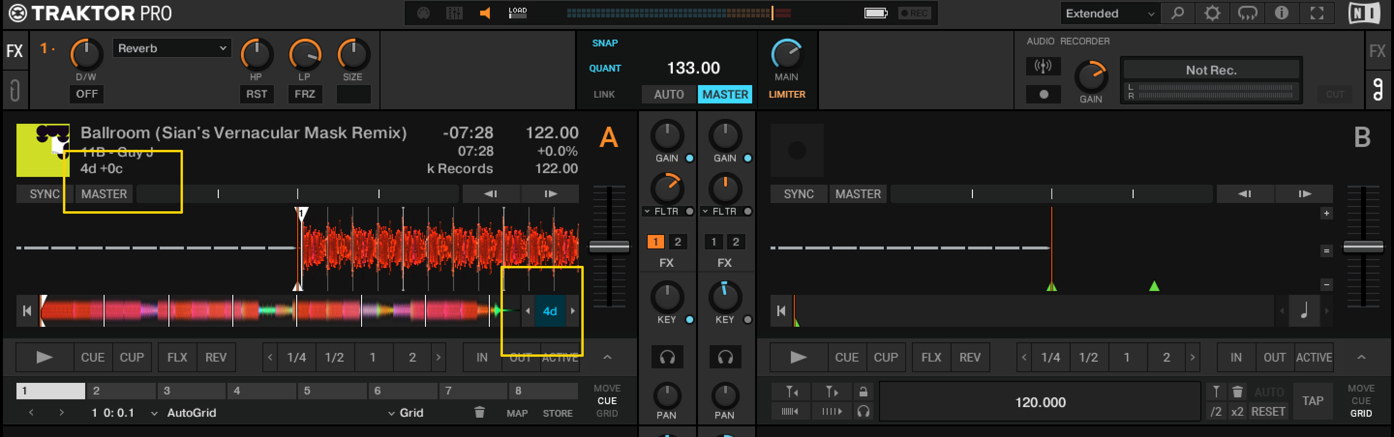Open Preferences gear icon
This screenshot has height=437, width=1394.
click(x=1212, y=14)
